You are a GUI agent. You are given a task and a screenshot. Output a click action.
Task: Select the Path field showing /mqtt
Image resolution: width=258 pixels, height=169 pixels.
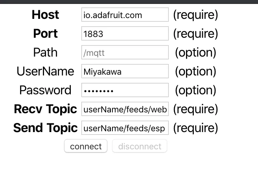click(x=125, y=53)
